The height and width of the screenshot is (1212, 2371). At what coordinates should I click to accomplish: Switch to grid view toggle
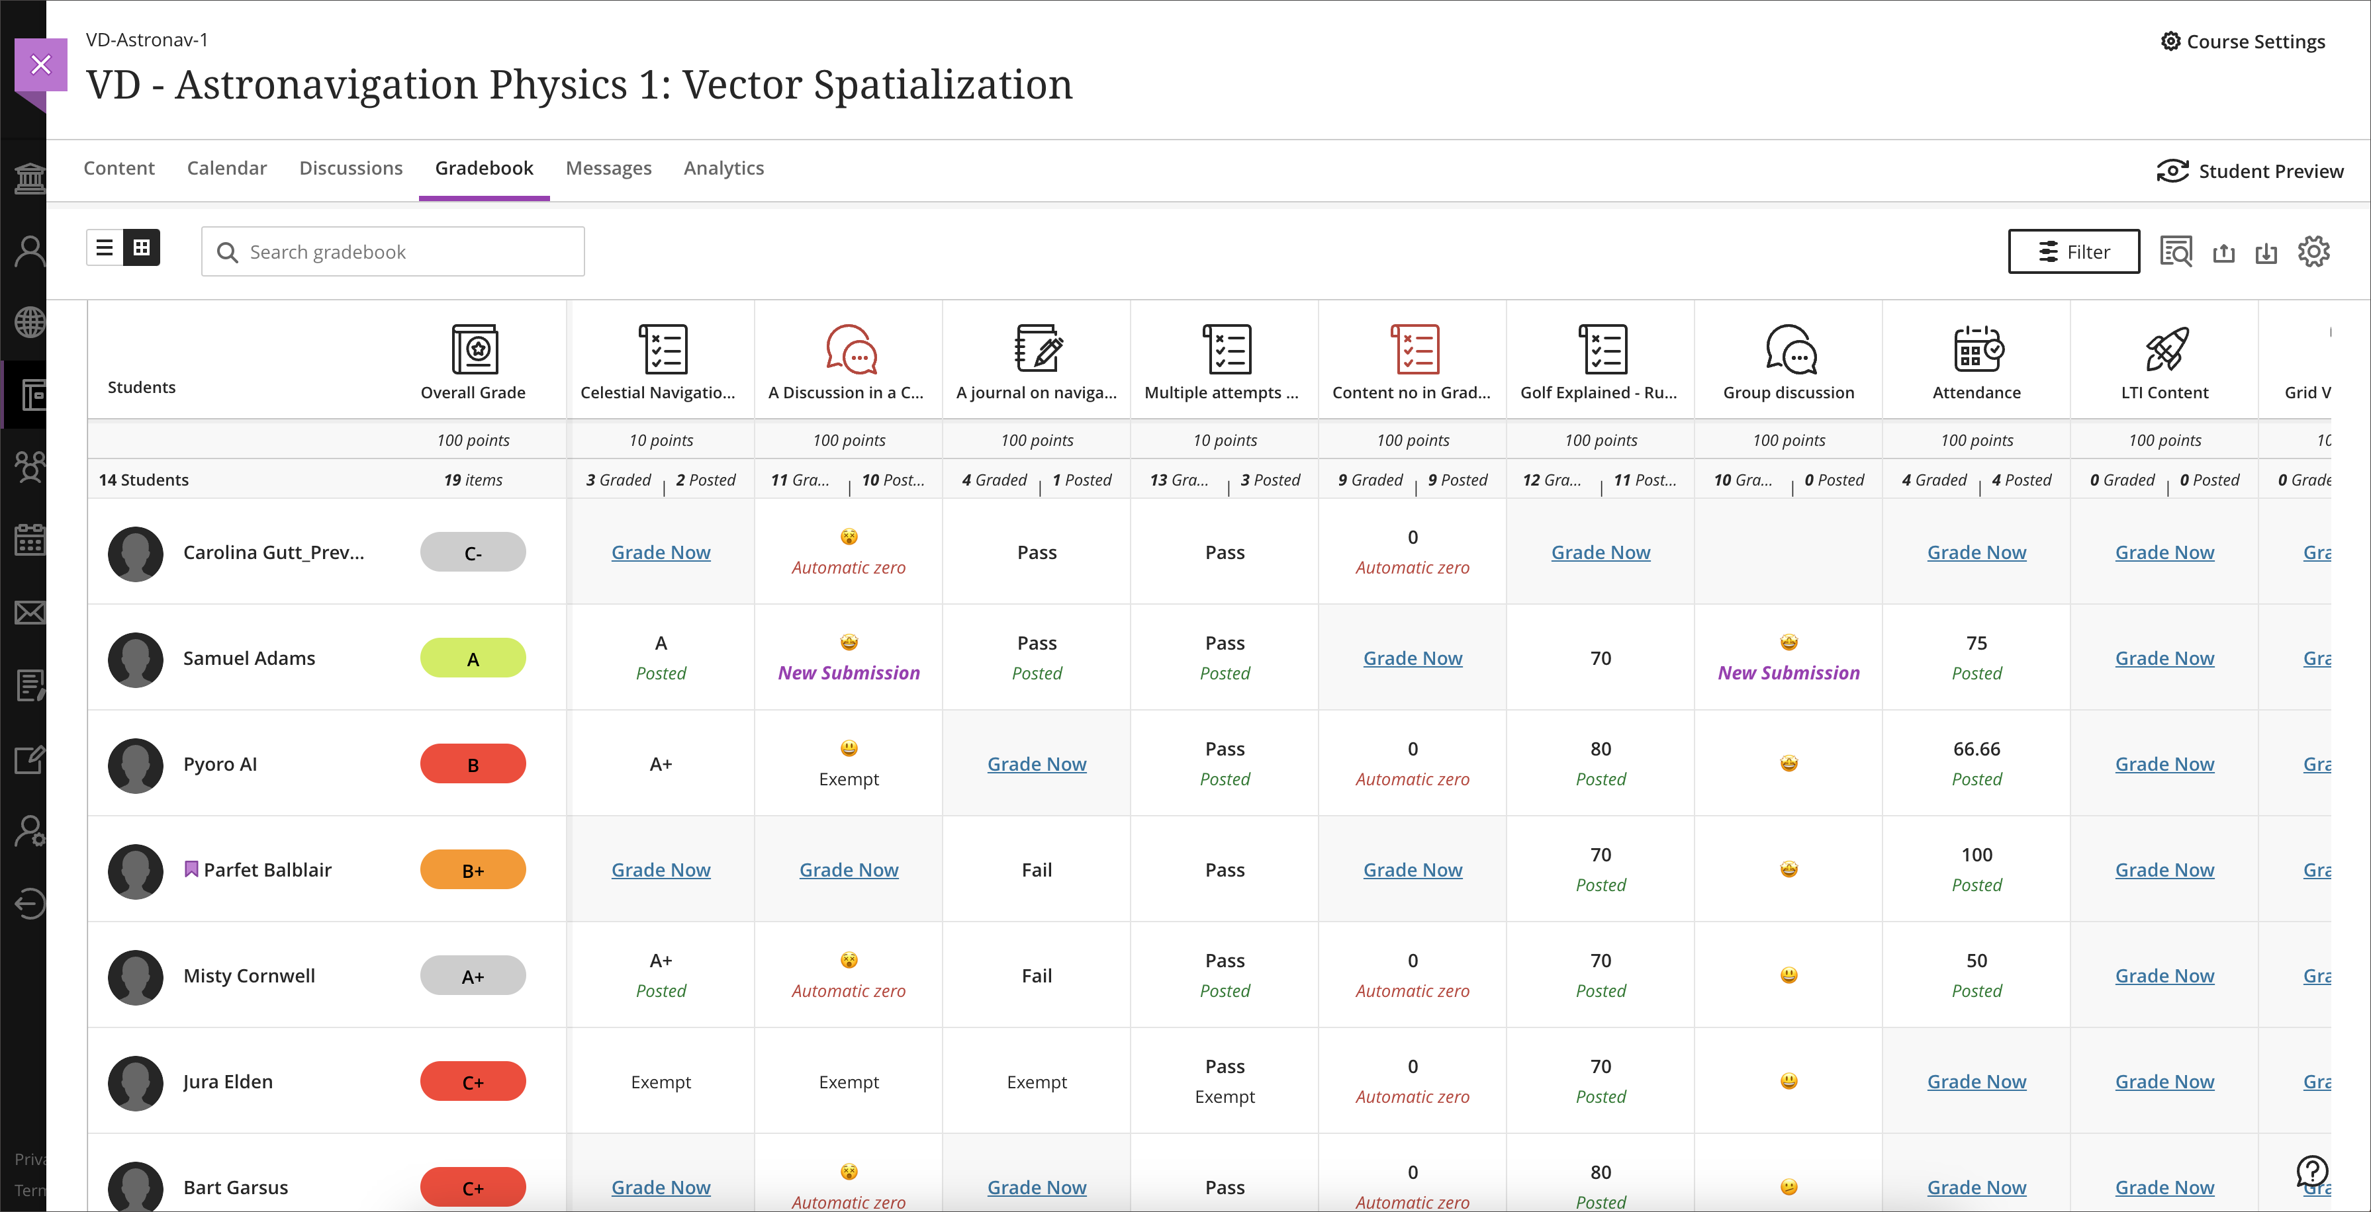pos(142,247)
